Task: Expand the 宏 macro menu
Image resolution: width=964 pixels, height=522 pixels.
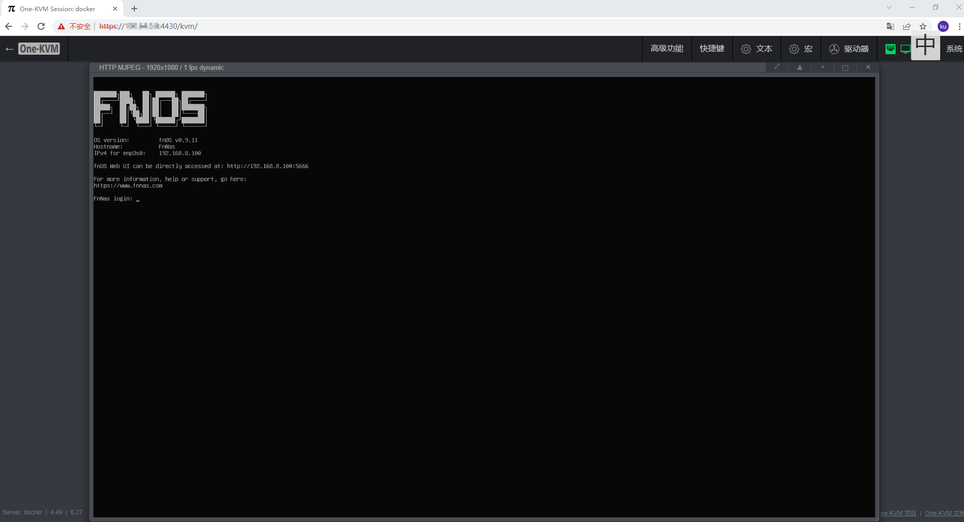Action: pos(801,49)
